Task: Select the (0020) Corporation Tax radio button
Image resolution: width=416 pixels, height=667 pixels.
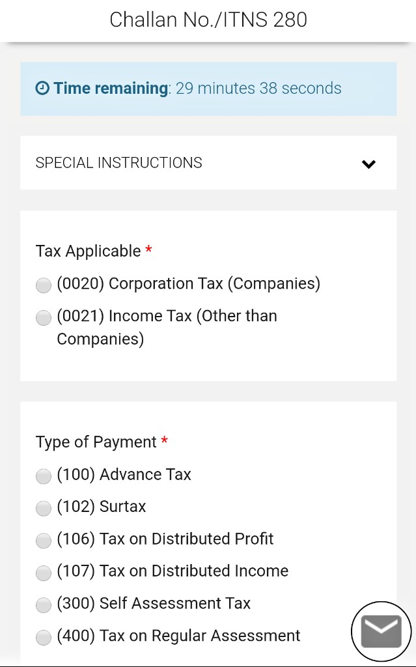Action: tap(44, 285)
